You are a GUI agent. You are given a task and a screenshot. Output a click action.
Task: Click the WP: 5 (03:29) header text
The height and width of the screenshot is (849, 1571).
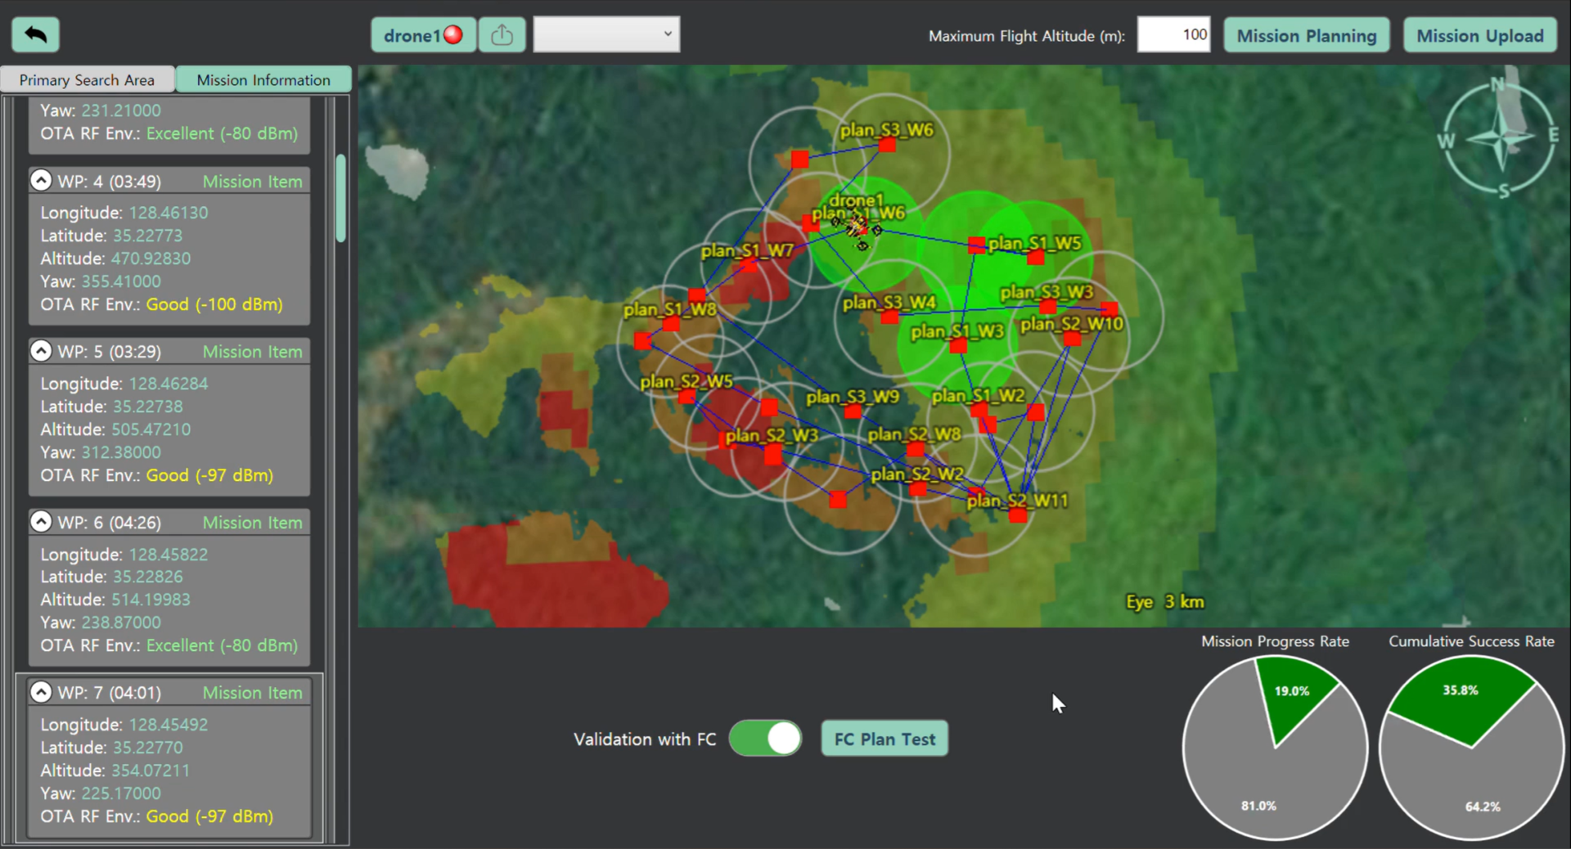[x=110, y=352]
